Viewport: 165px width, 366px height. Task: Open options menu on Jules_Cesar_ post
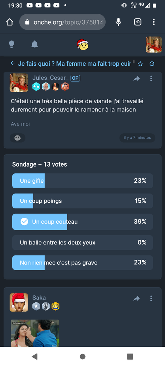tap(151, 78)
